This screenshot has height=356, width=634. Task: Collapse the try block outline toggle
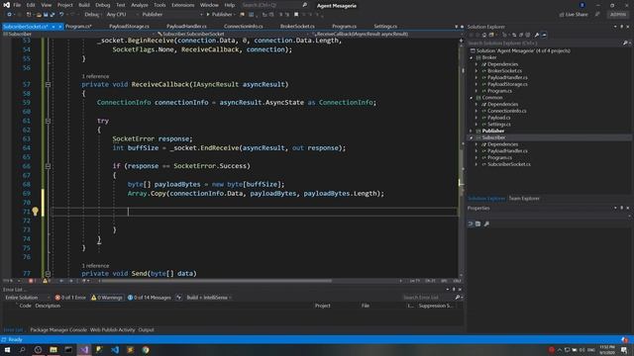pos(48,121)
